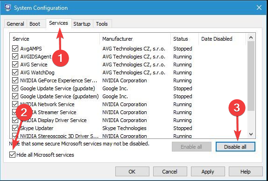
Task: Uncheck Hide all Microsoft services
Action: click(x=13, y=155)
